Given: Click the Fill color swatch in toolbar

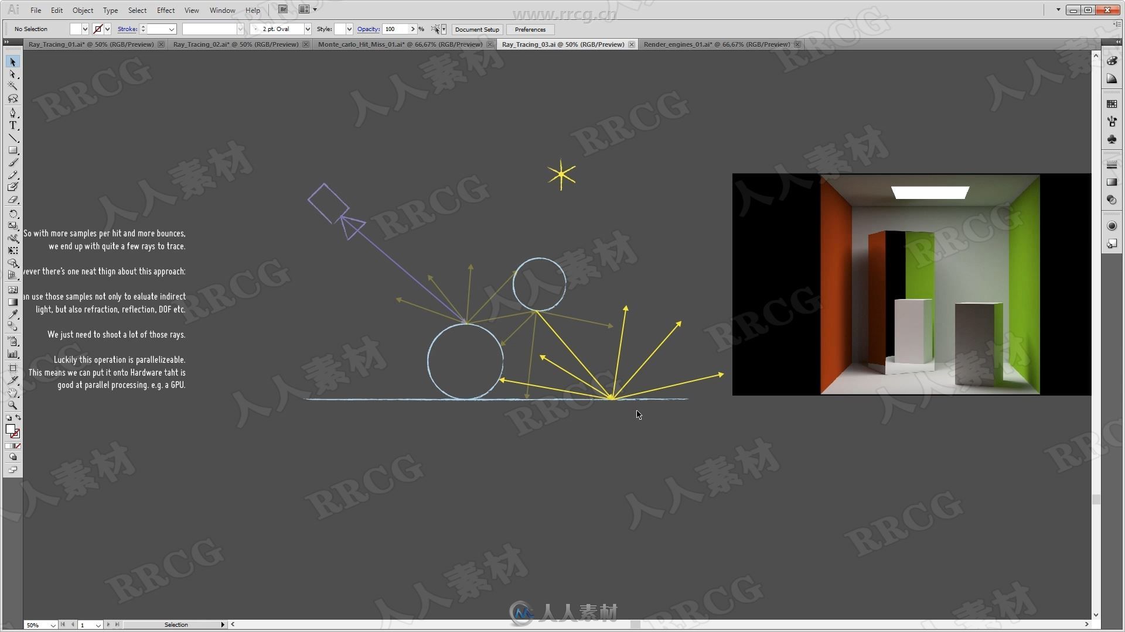Looking at the screenshot, I should (10, 430).
